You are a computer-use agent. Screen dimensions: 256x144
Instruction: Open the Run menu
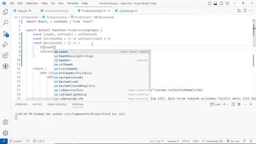pyautogui.click(x=61, y=4)
